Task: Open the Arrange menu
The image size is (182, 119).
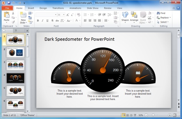Action: coord(134,17)
